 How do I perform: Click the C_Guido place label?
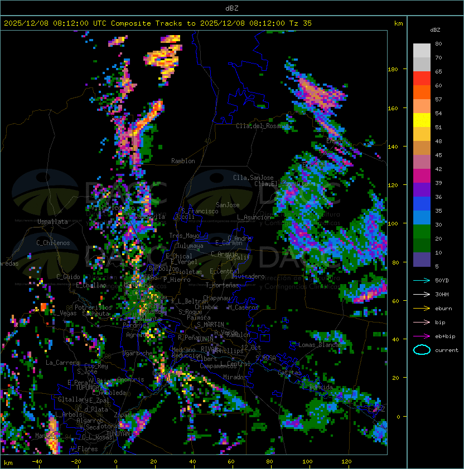coord(68,277)
